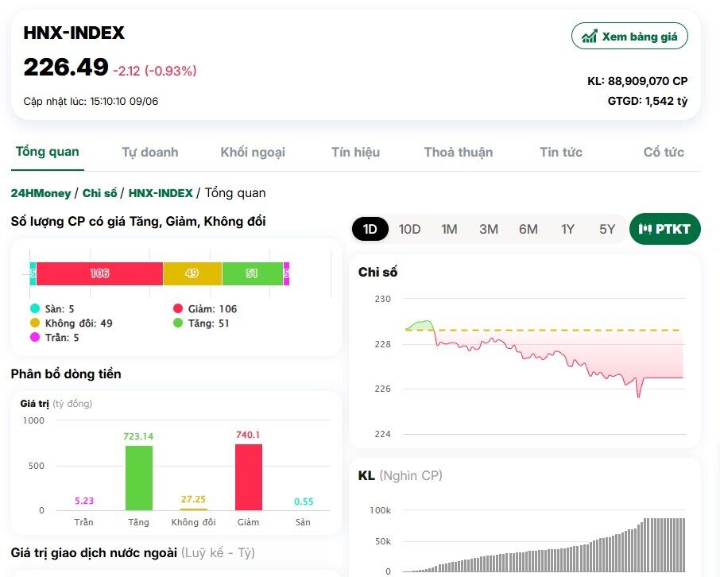Click the magenta ceiling segment of stacked bar
This screenshot has height=577, width=720.
(287, 274)
